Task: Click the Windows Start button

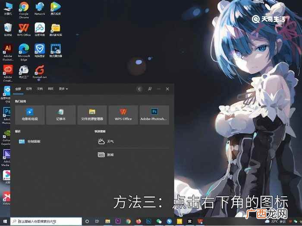Action: (5, 222)
